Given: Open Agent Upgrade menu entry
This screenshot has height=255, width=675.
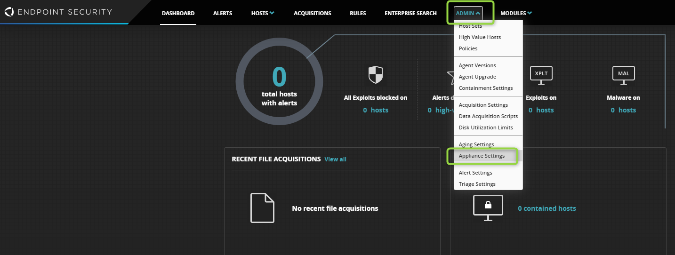Looking at the screenshot, I should point(477,77).
